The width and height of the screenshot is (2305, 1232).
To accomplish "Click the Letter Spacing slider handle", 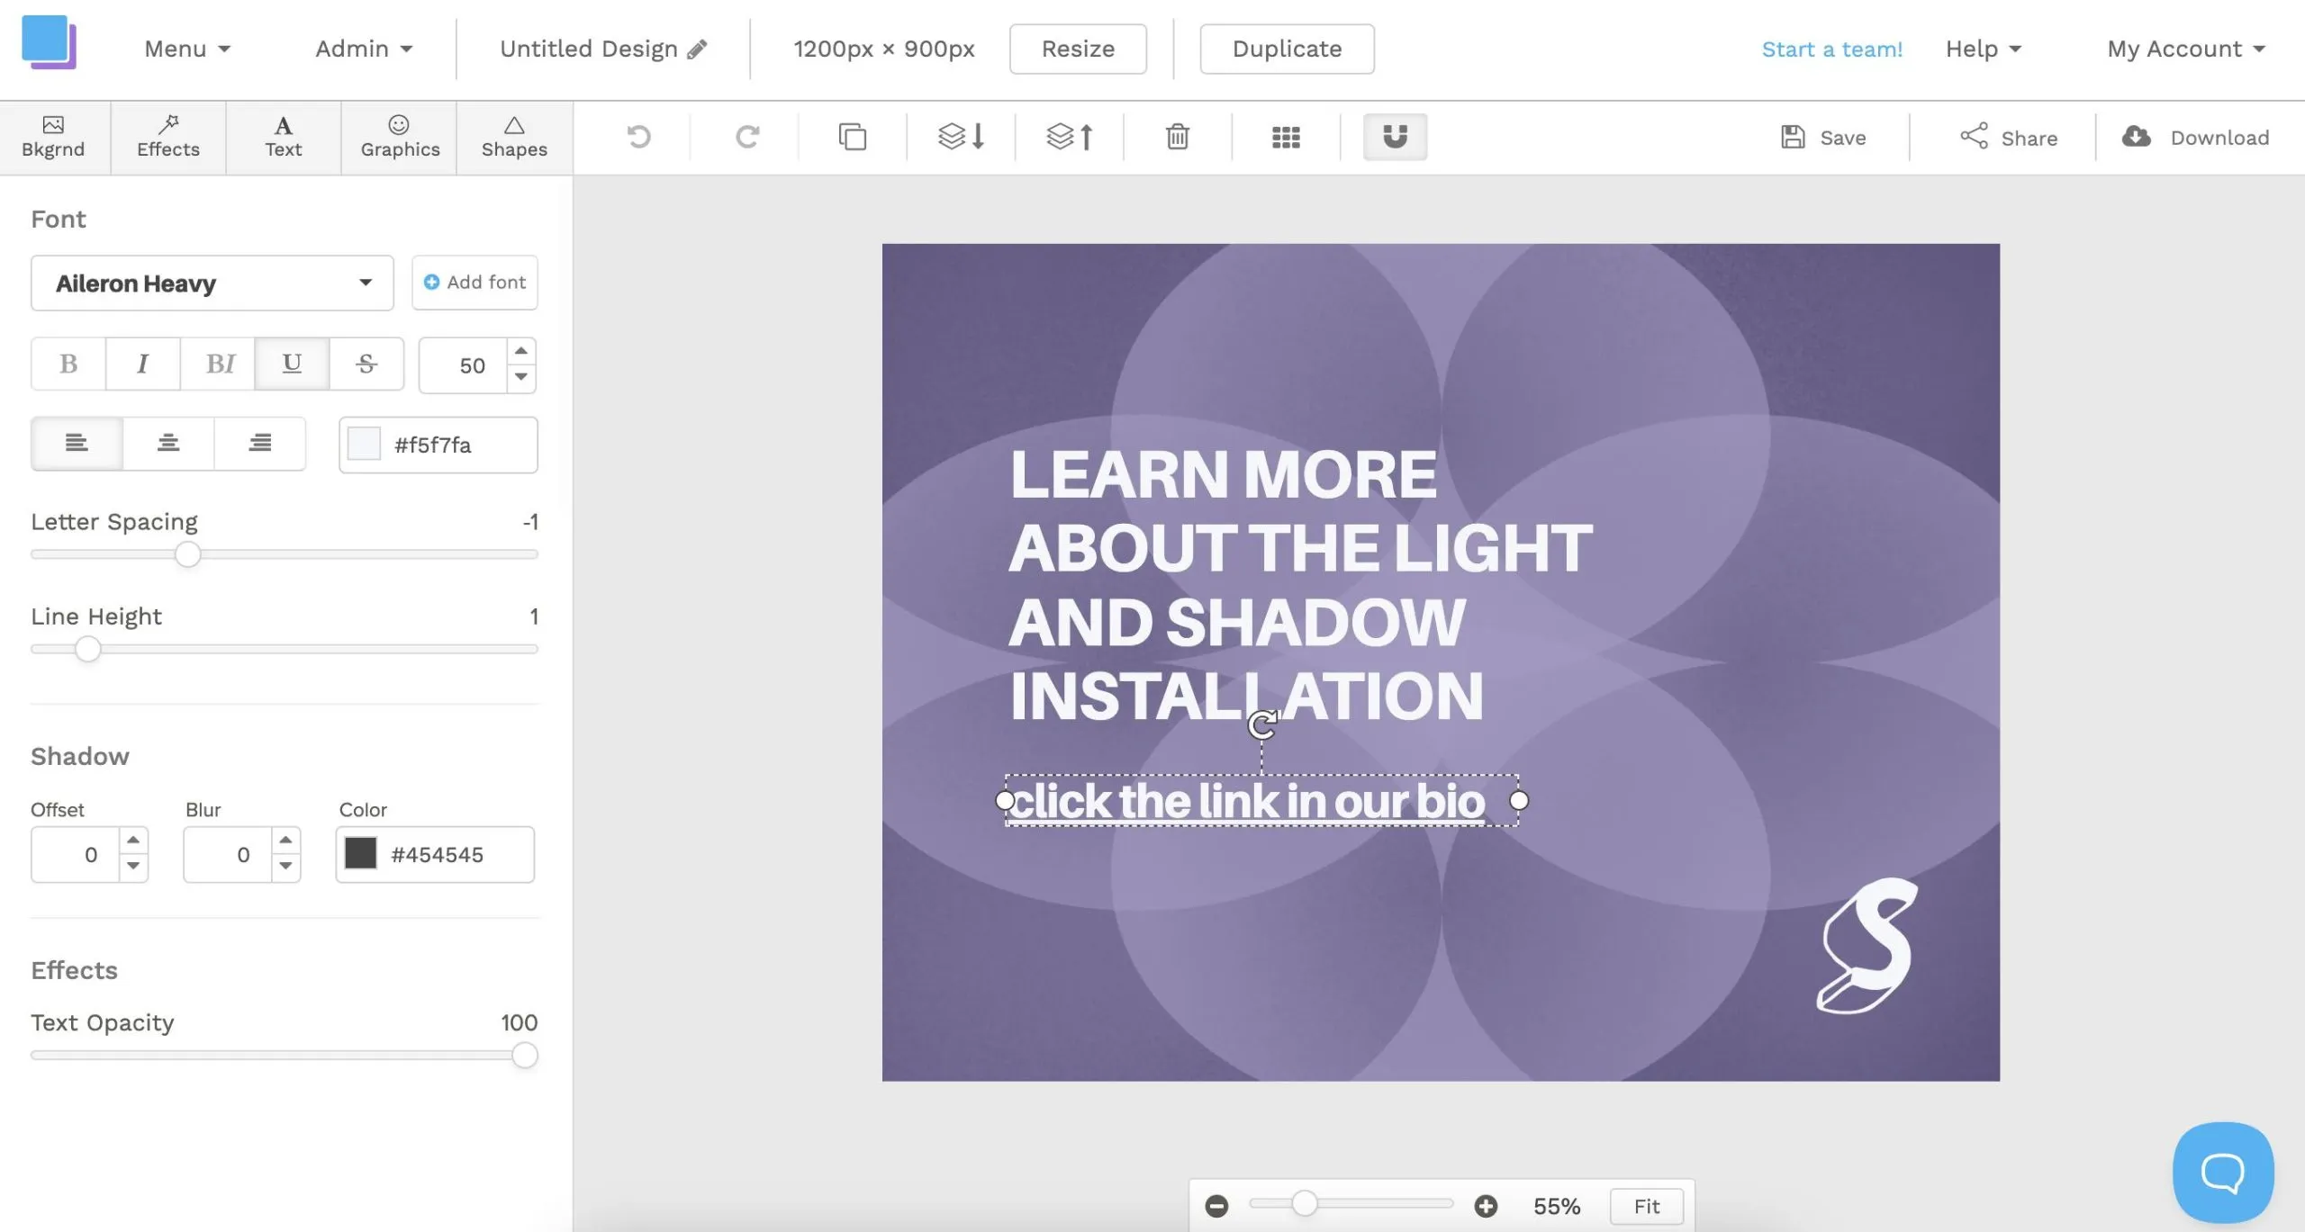I will point(187,554).
